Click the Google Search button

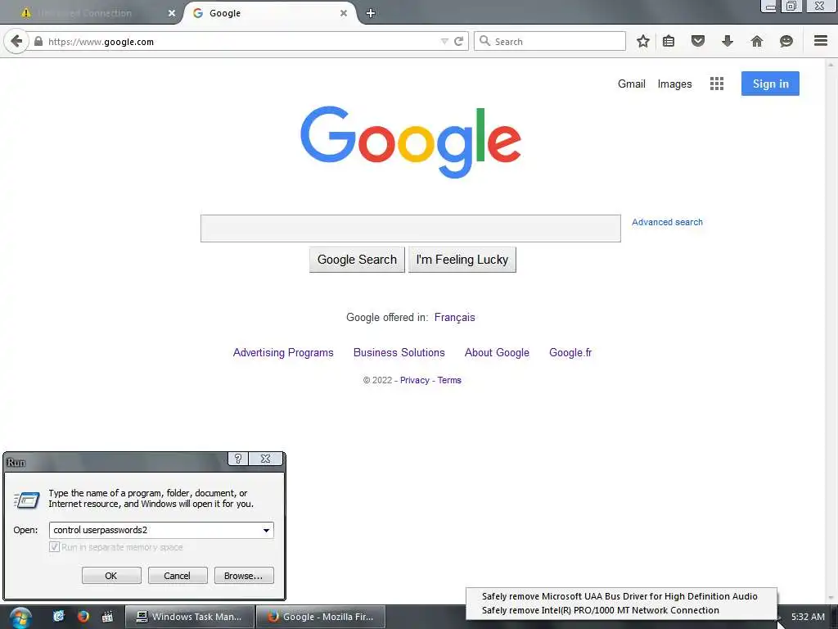357,260
